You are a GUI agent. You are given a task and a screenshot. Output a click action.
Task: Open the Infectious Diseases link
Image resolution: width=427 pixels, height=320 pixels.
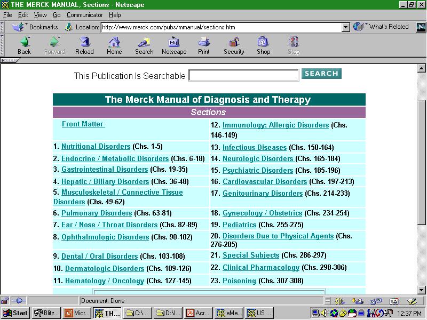pyautogui.click(x=255, y=148)
